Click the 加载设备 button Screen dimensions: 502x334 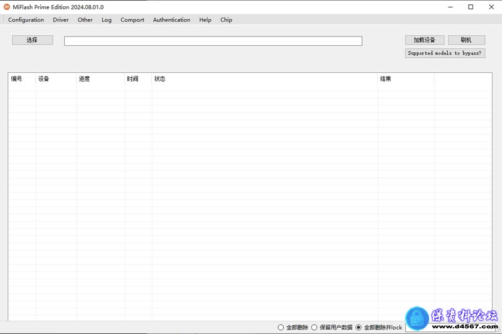point(425,40)
